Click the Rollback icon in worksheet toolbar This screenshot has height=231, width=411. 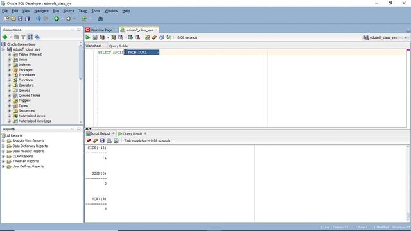[x=137, y=37]
